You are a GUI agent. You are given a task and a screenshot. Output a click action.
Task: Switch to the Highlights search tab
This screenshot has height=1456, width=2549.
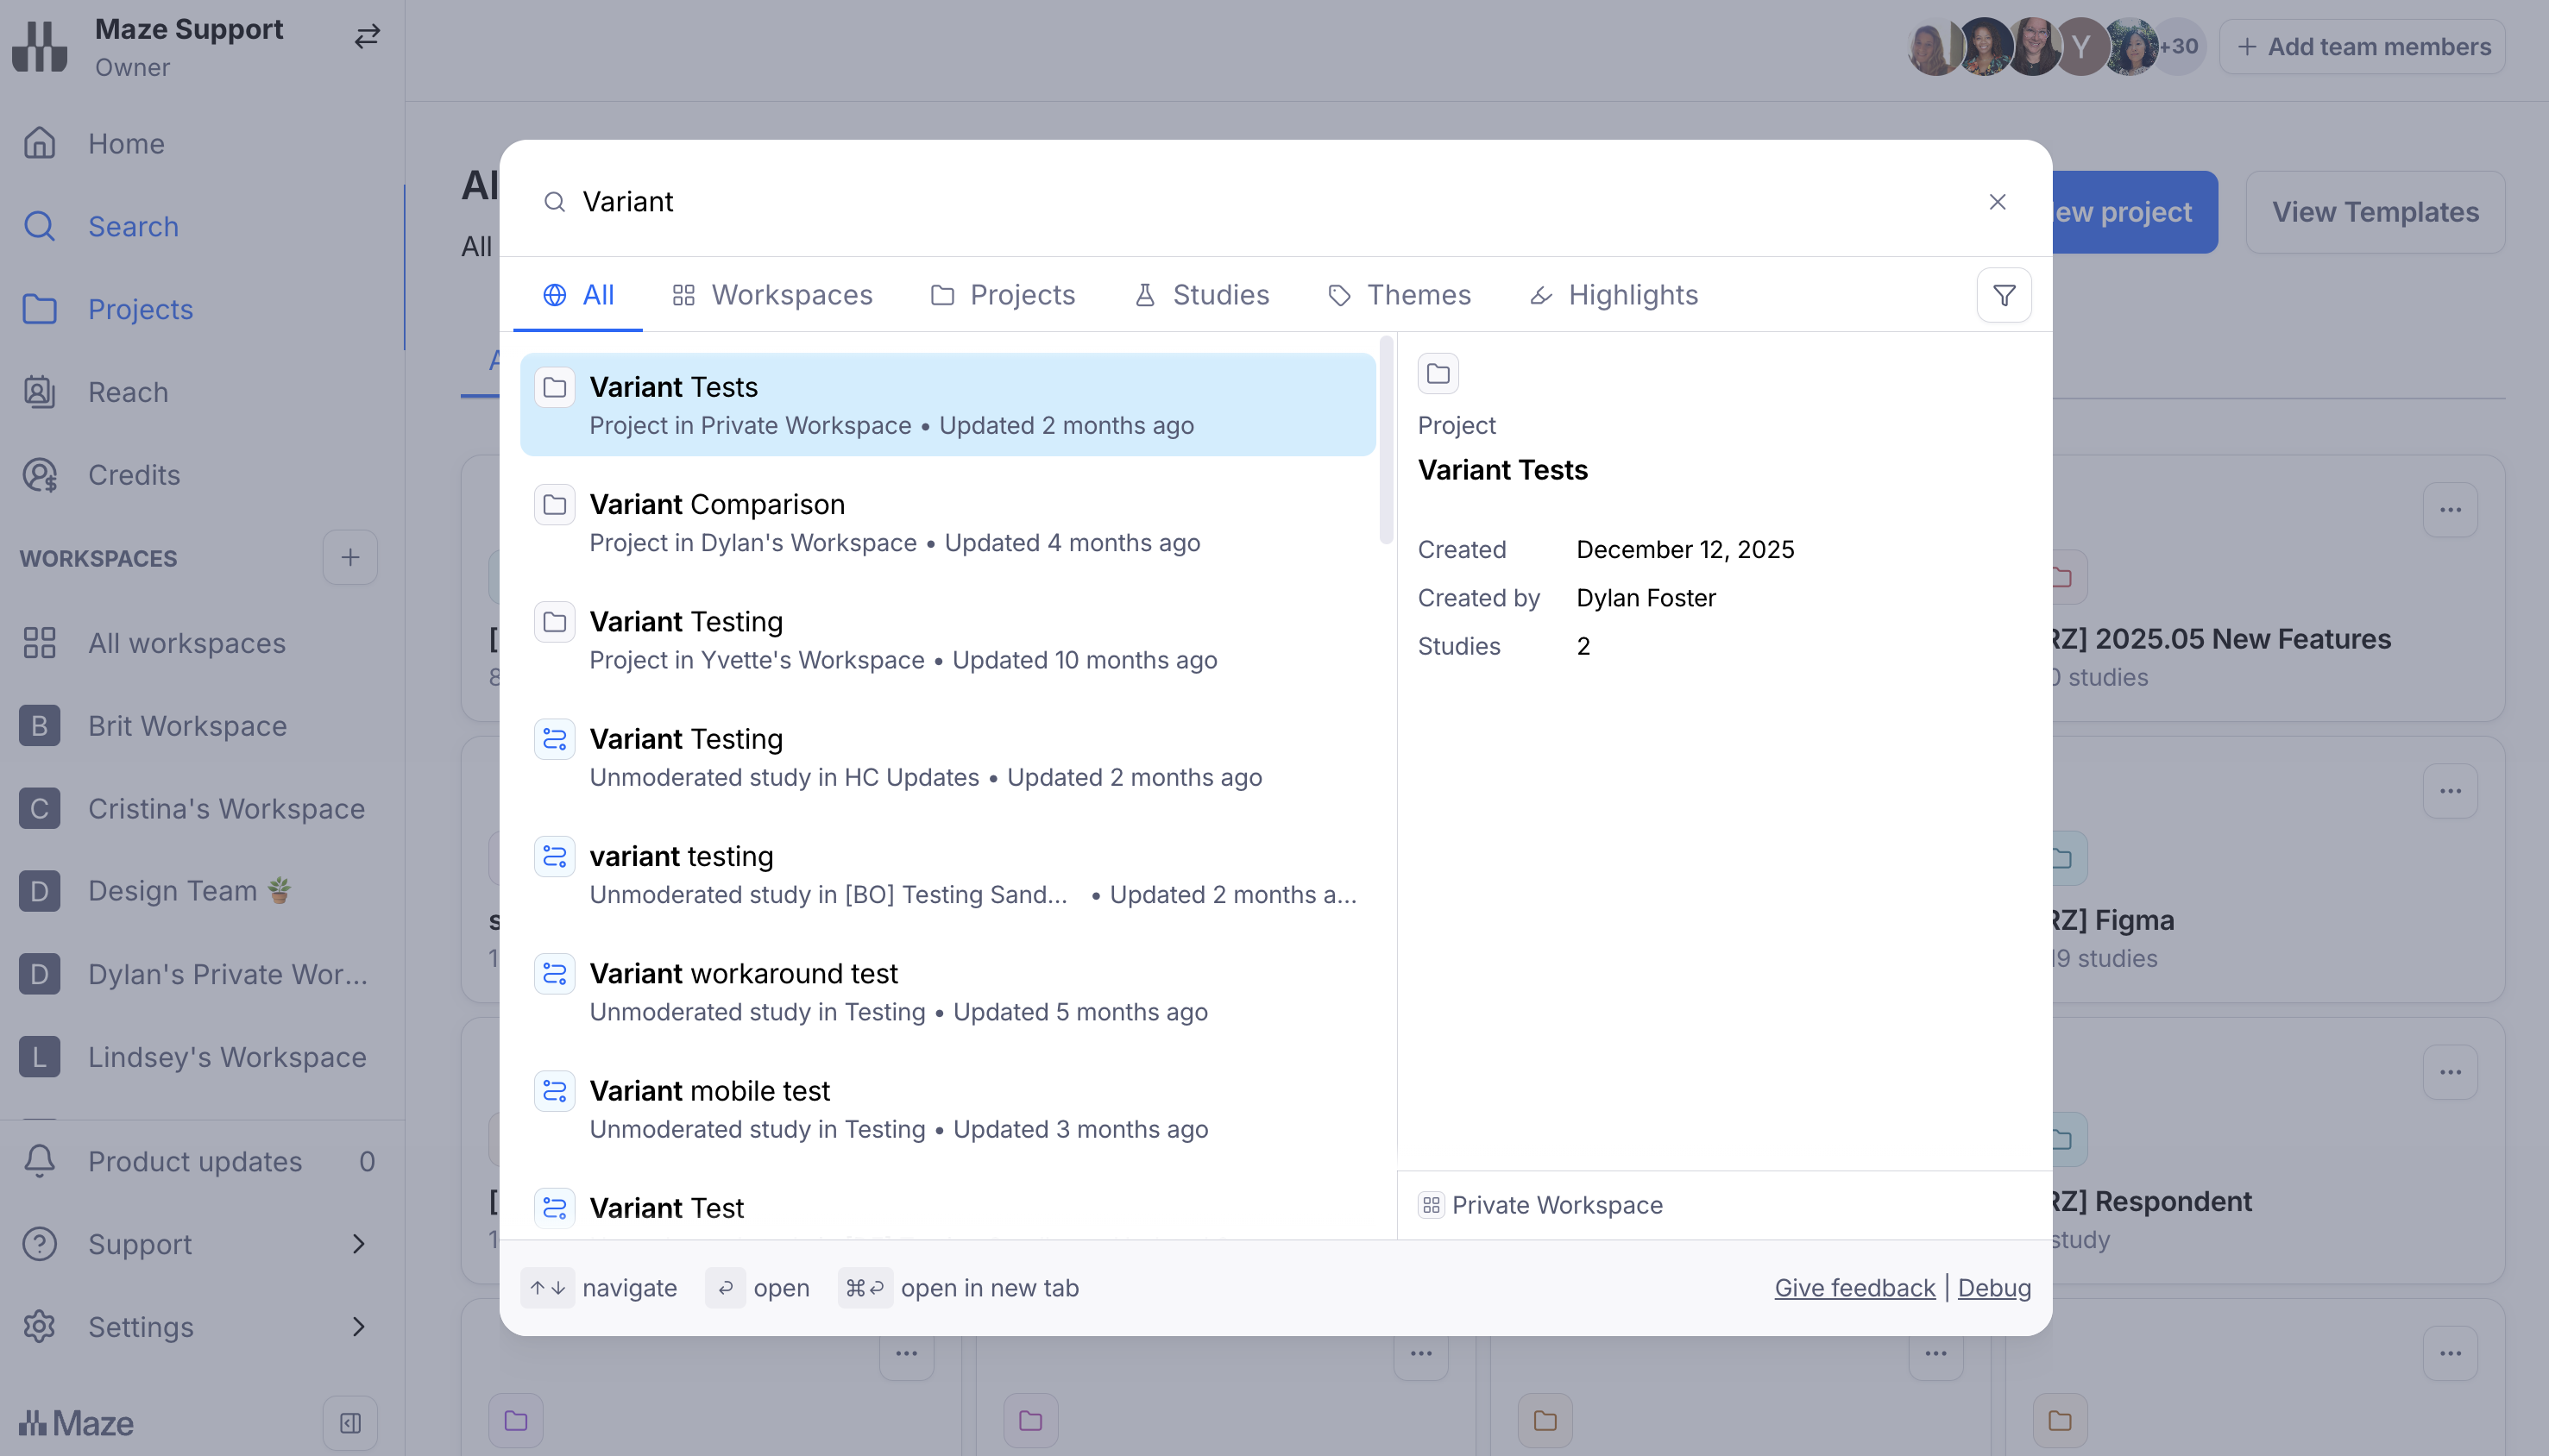coord(1614,295)
